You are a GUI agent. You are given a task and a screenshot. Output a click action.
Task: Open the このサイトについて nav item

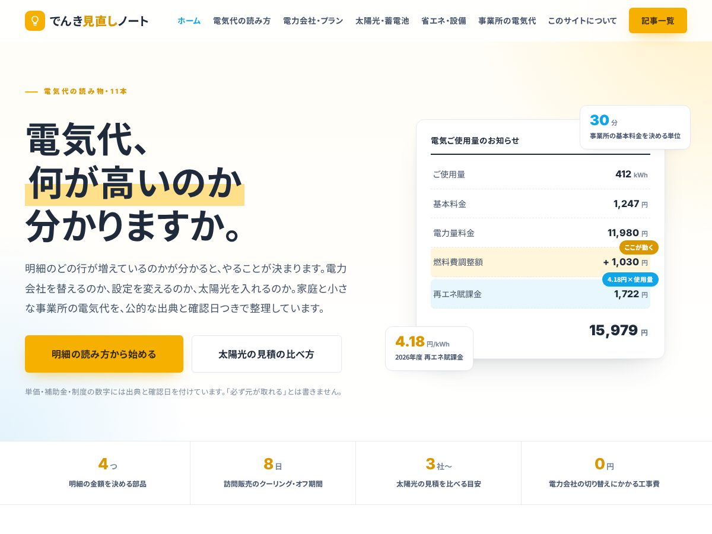click(582, 21)
